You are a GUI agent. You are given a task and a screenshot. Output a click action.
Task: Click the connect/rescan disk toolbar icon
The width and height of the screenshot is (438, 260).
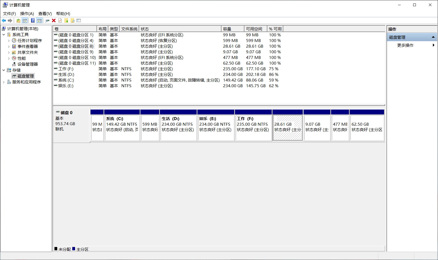48,20
